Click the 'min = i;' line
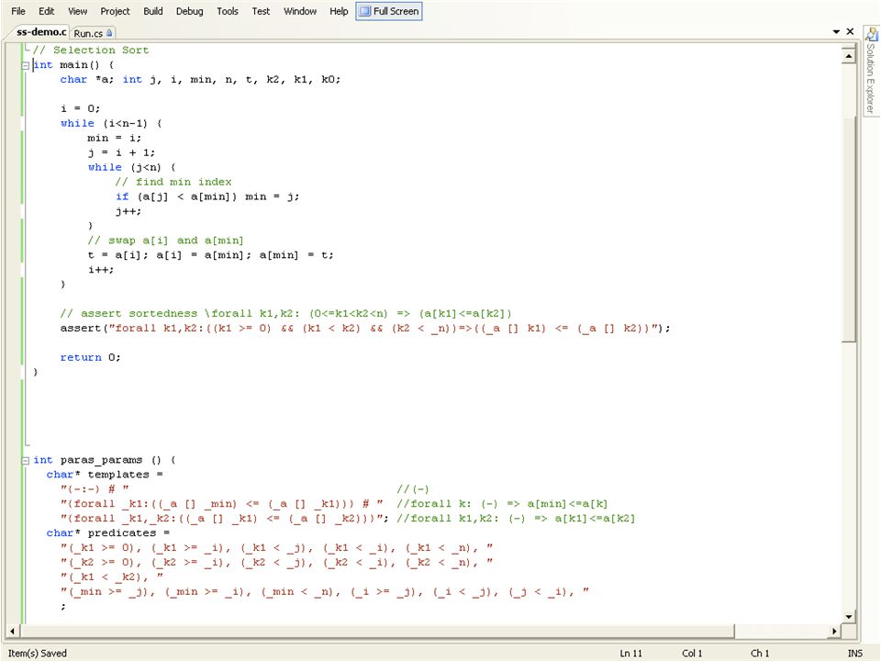 coord(115,138)
